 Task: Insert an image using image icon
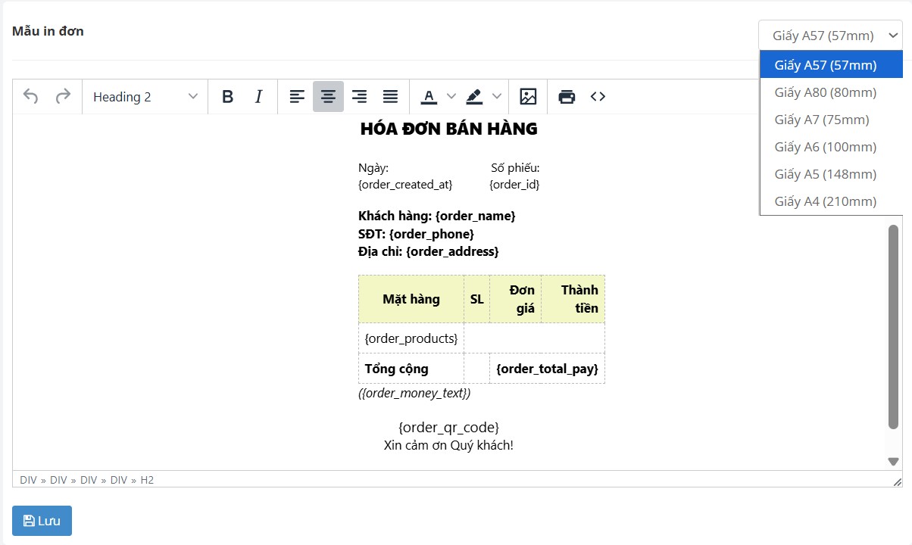click(528, 97)
